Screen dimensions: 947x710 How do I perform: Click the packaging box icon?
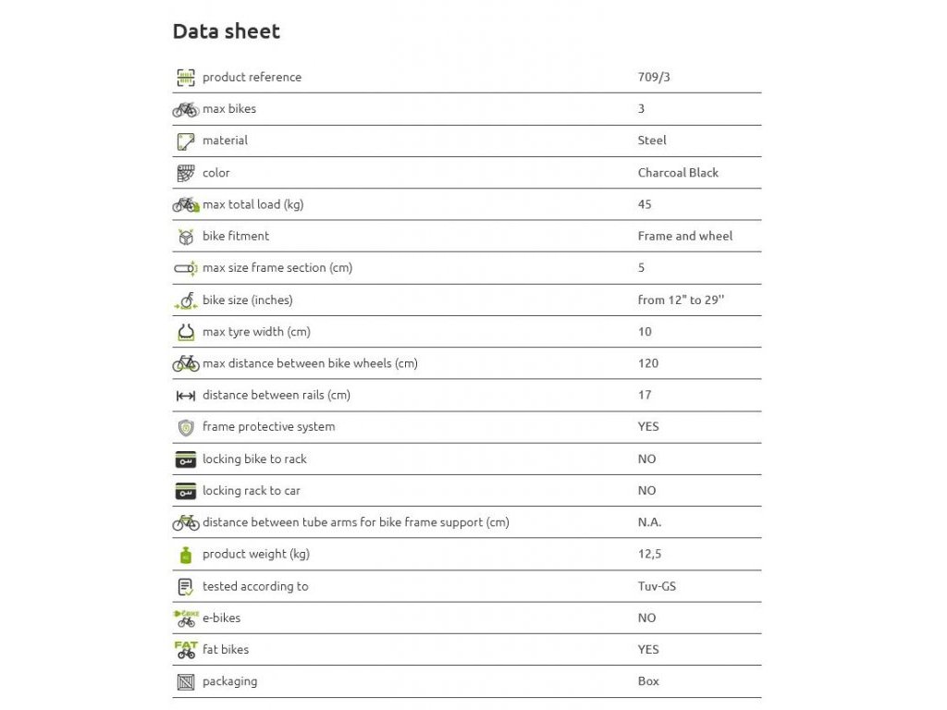pos(186,682)
